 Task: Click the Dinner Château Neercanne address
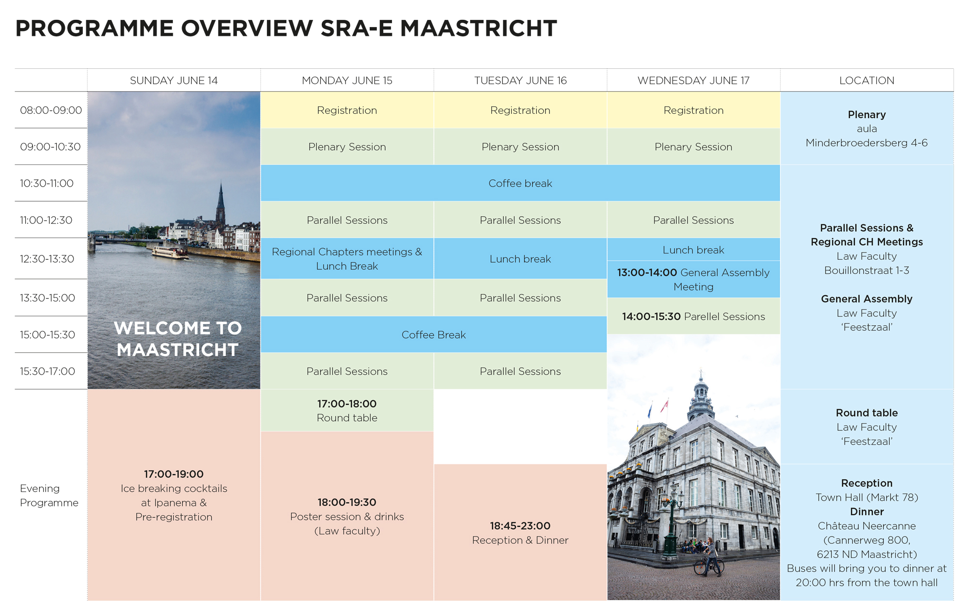tap(867, 533)
